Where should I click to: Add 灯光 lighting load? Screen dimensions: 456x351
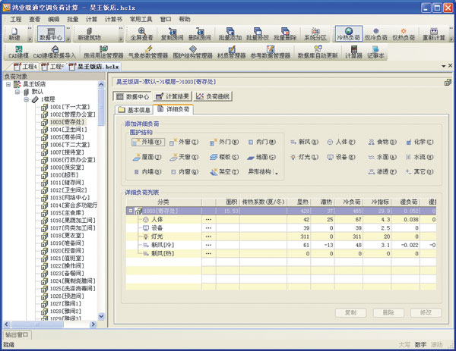click(x=305, y=157)
